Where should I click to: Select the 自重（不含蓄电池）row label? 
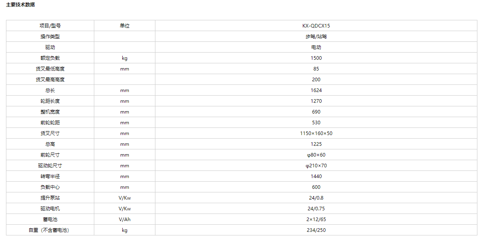point(50,230)
